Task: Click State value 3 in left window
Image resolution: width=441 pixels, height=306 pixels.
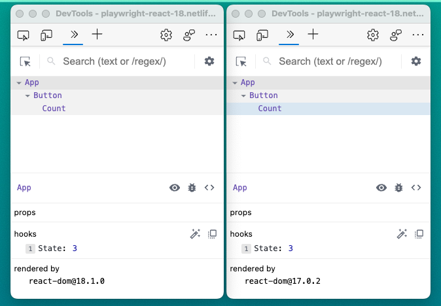Action: (75, 248)
